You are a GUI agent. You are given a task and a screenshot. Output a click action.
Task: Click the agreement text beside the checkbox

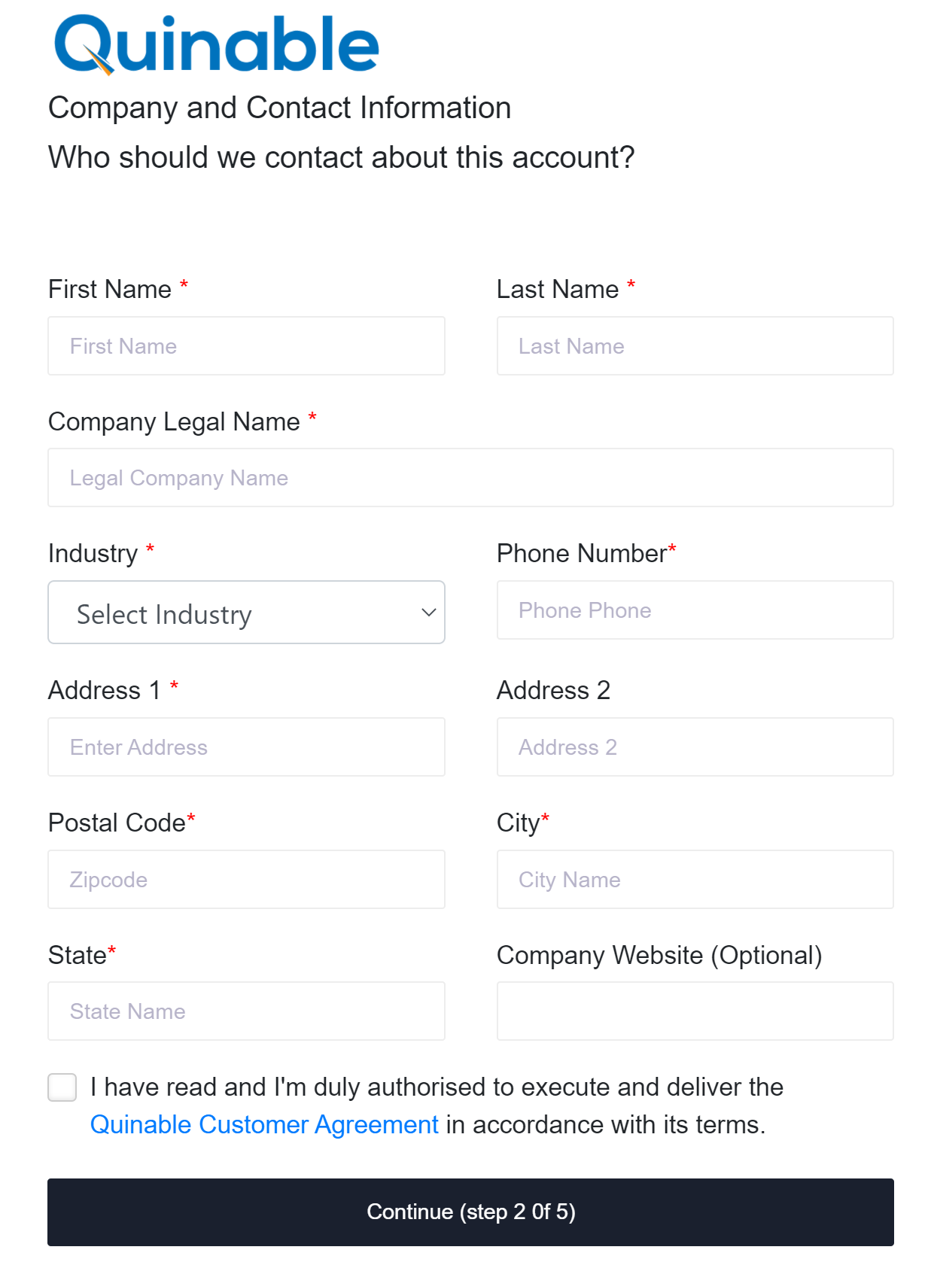point(437,1105)
